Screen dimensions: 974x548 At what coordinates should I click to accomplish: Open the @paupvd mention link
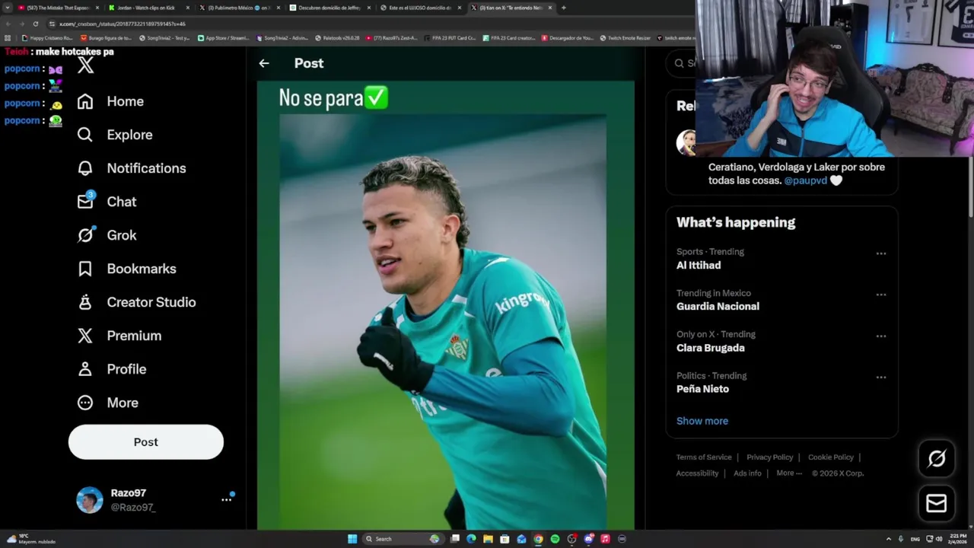pos(805,180)
